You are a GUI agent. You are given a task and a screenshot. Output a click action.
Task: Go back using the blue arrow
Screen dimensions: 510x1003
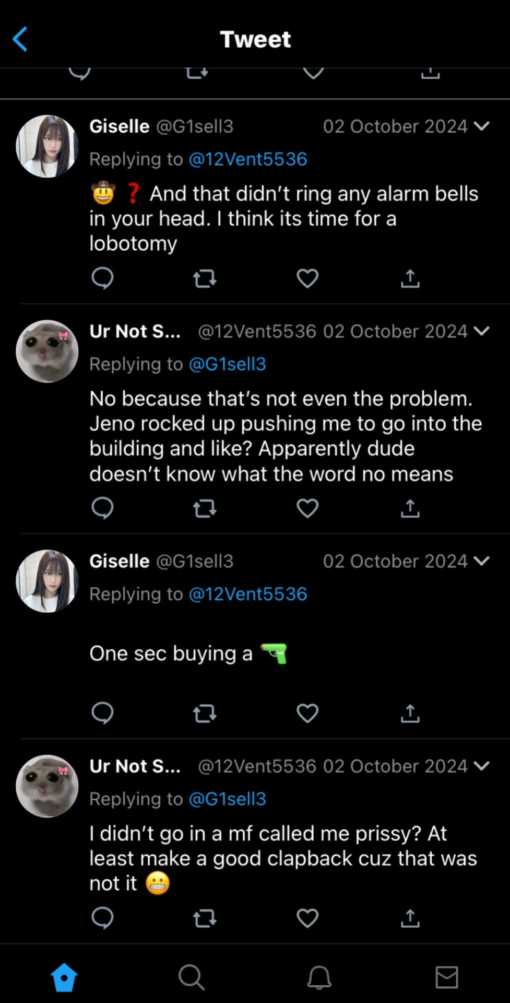20,39
